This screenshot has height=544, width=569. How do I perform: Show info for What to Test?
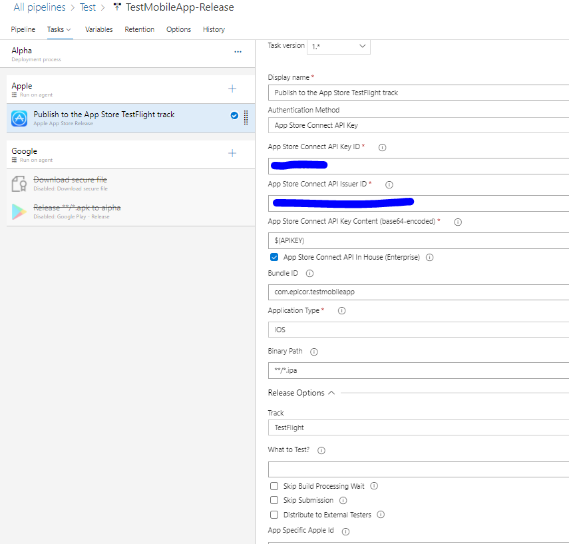pyautogui.click(x=321, y=450)
